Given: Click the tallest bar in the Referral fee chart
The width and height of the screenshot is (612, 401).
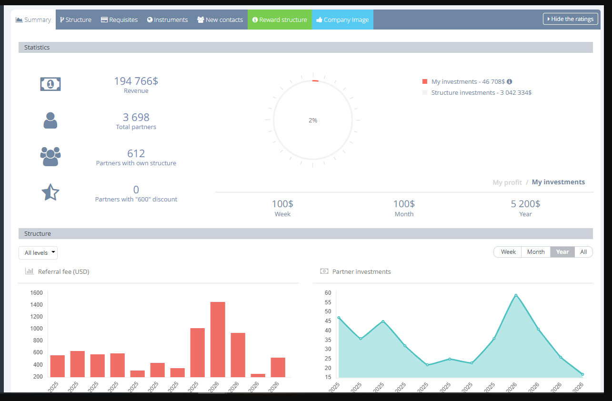Looking at the screenshot, I should [x=218, y=340].
